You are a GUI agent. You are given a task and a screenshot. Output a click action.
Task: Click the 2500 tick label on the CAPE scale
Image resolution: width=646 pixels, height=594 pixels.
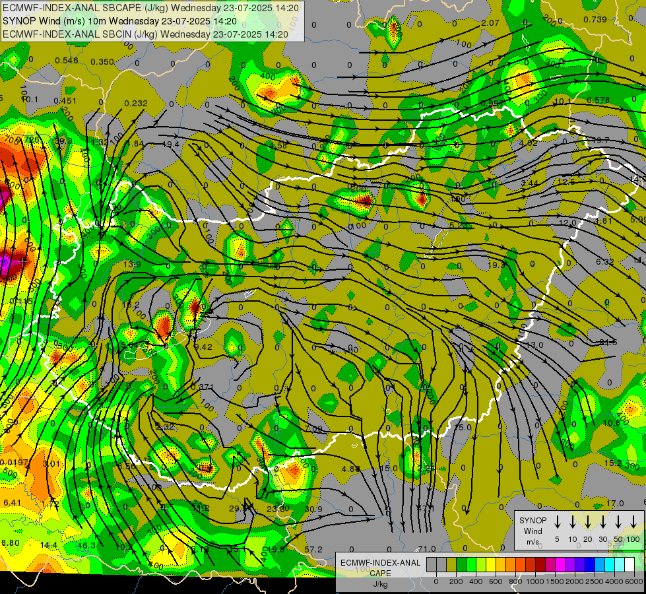click(x=594, y=581)
